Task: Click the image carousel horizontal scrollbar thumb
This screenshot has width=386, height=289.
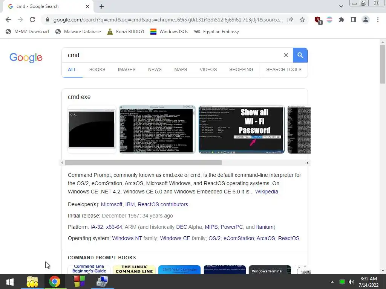Action: pos(143,163)
